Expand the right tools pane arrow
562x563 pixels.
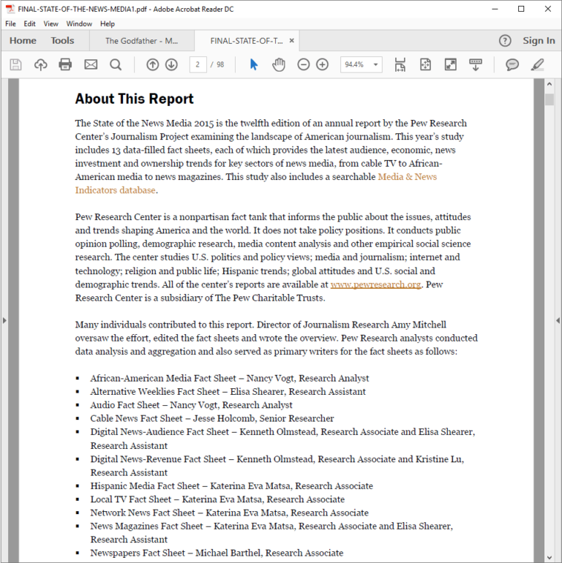558,320
